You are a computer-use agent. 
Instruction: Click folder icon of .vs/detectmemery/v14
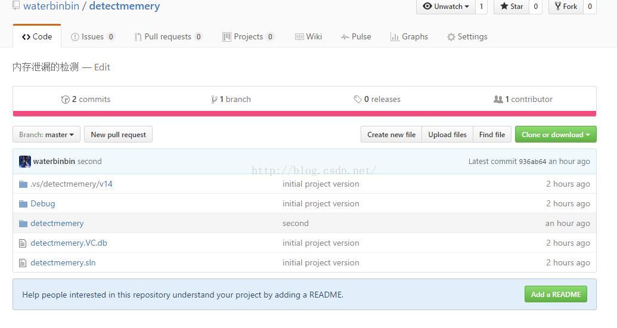[x=23, y=184]
